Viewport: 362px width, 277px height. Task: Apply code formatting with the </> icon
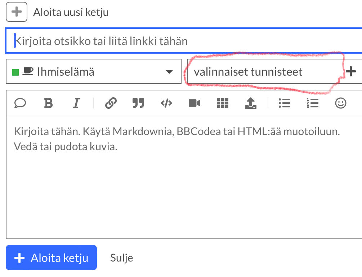(166, 103)
